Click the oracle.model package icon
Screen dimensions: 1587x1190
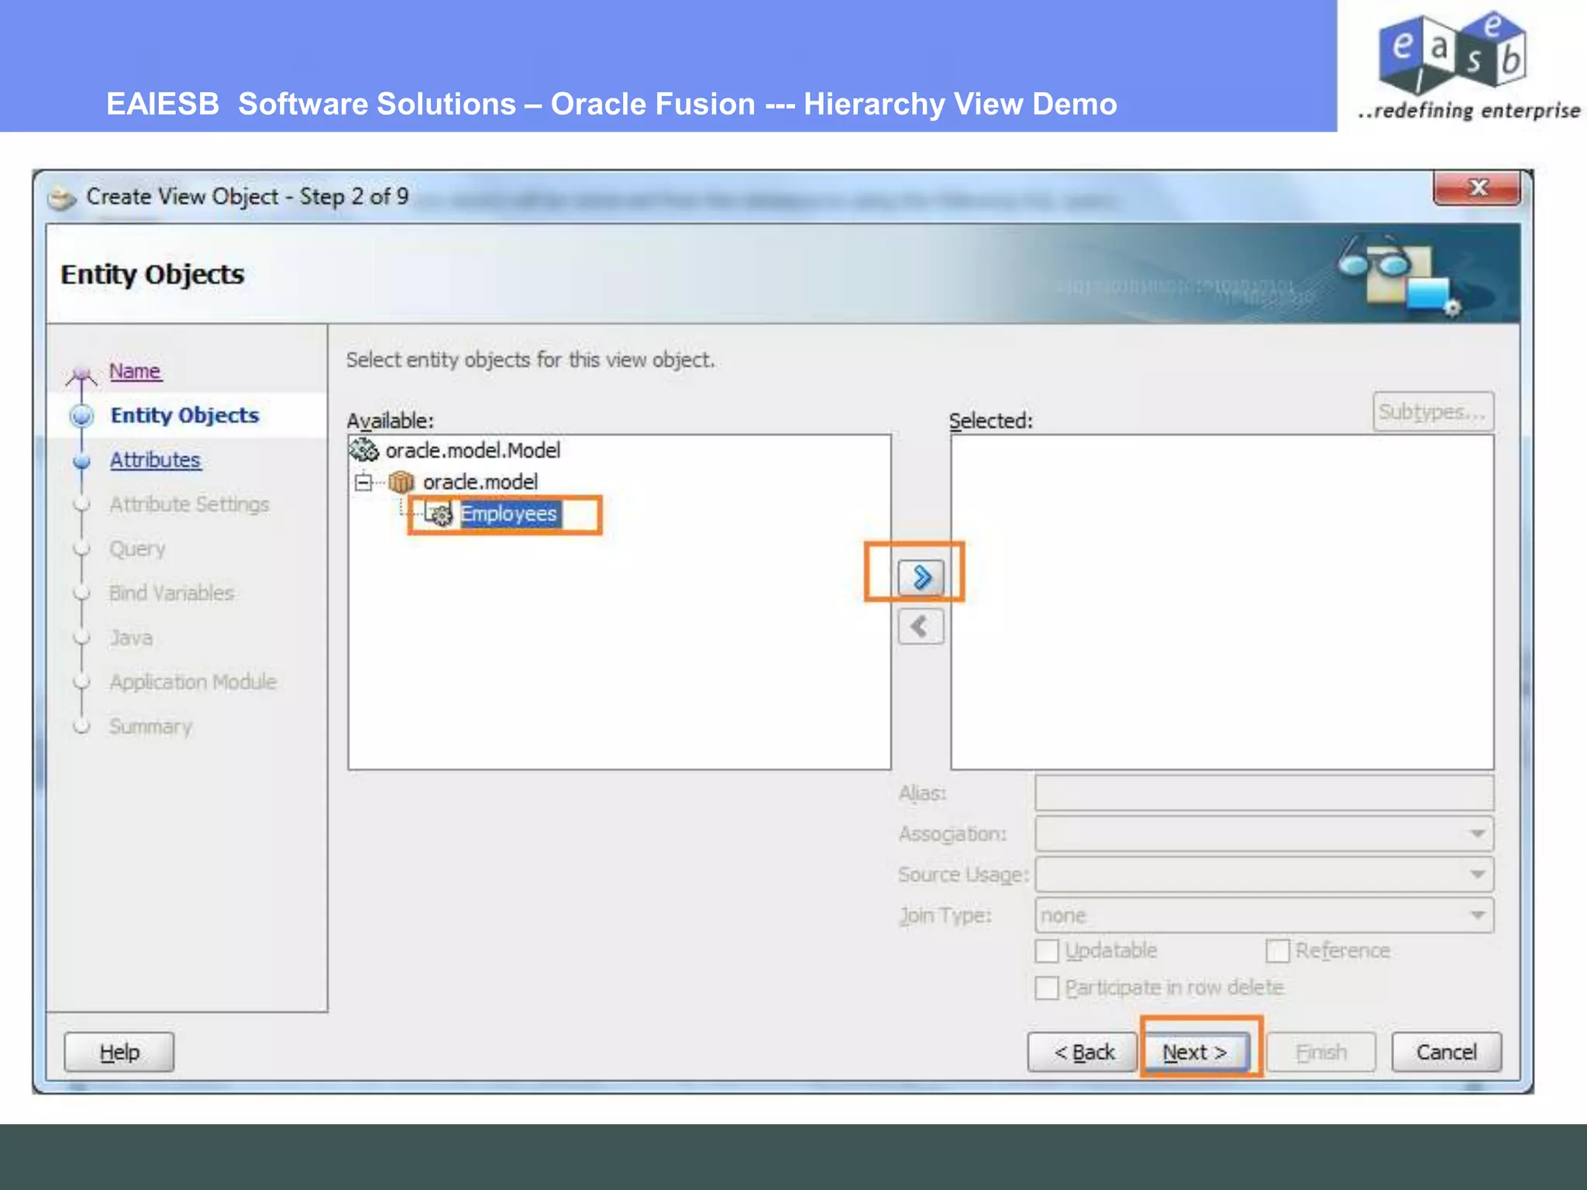(401, 482)
